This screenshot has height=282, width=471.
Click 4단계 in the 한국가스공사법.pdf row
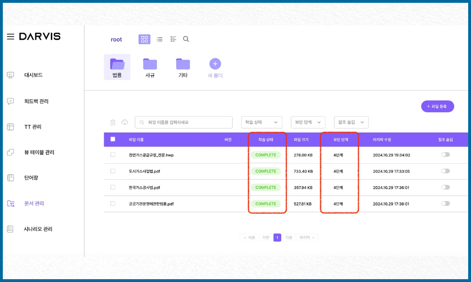pos(338,188)
